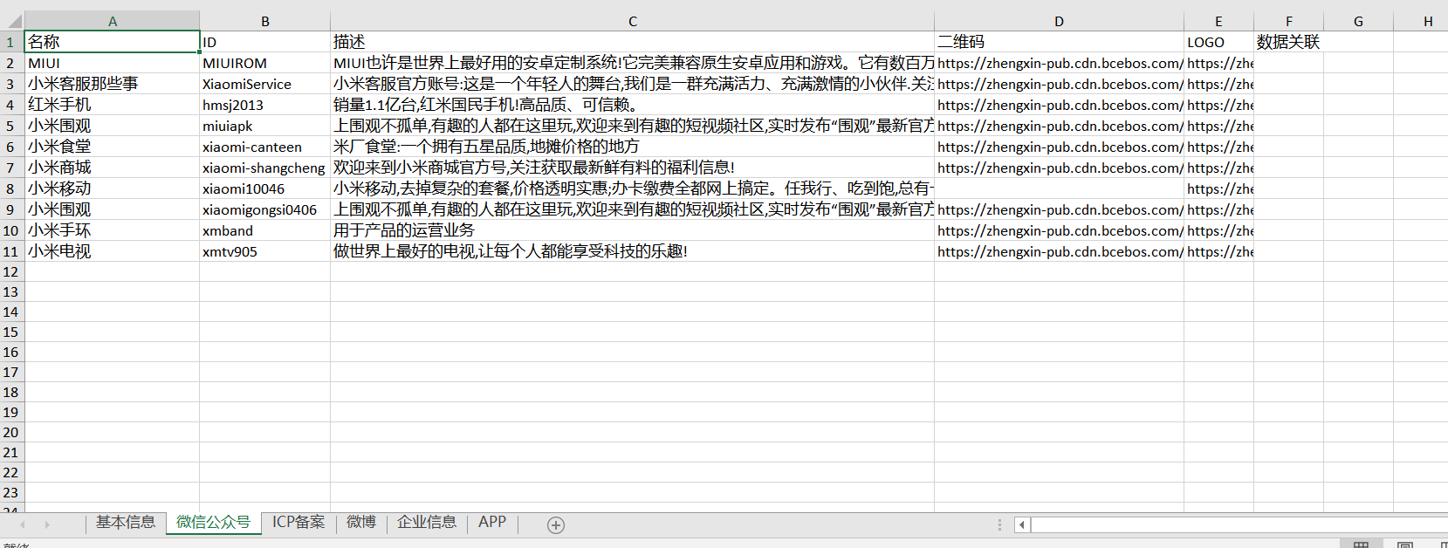Select the 微信公众号 sheet tab
This screenshot has width=1448, height=548.
click(213, 522)
